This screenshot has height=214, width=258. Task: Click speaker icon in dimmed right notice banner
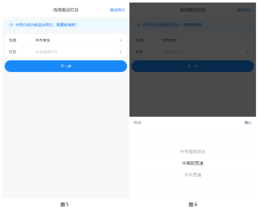point(138,25)
